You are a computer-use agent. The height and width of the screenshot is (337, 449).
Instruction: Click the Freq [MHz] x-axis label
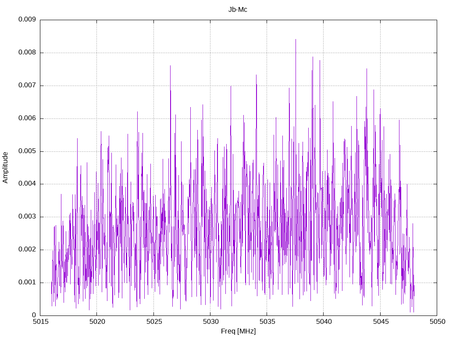(x=238, y=331)
